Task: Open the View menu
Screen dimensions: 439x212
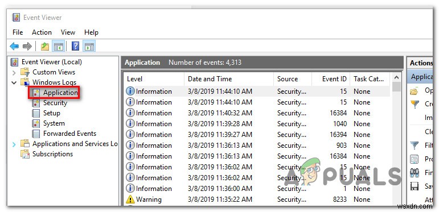Action: click(68, 32)
